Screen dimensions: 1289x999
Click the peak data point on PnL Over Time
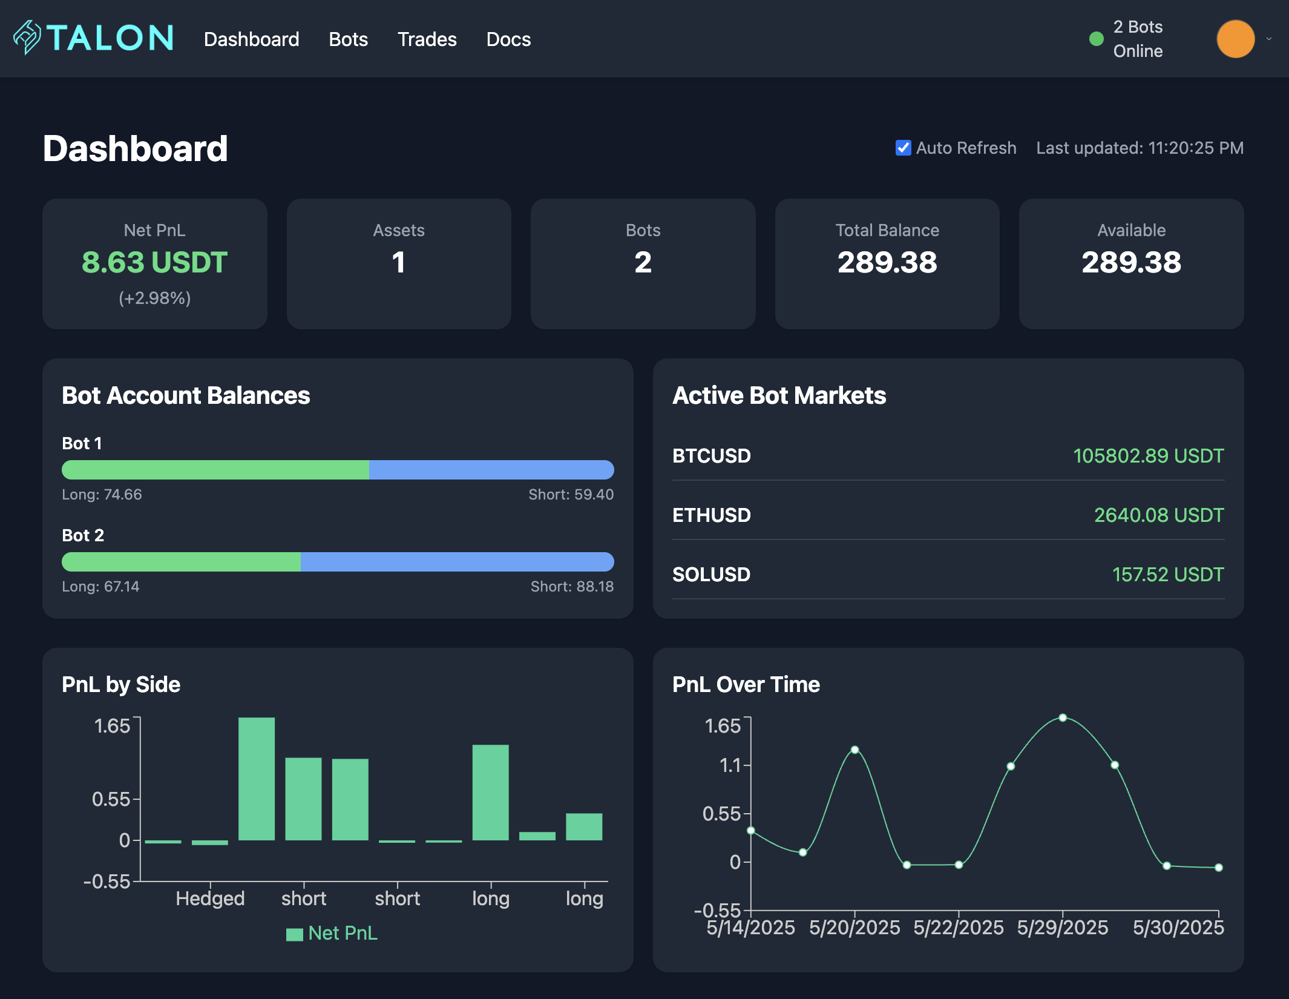tap(1063, 717)
